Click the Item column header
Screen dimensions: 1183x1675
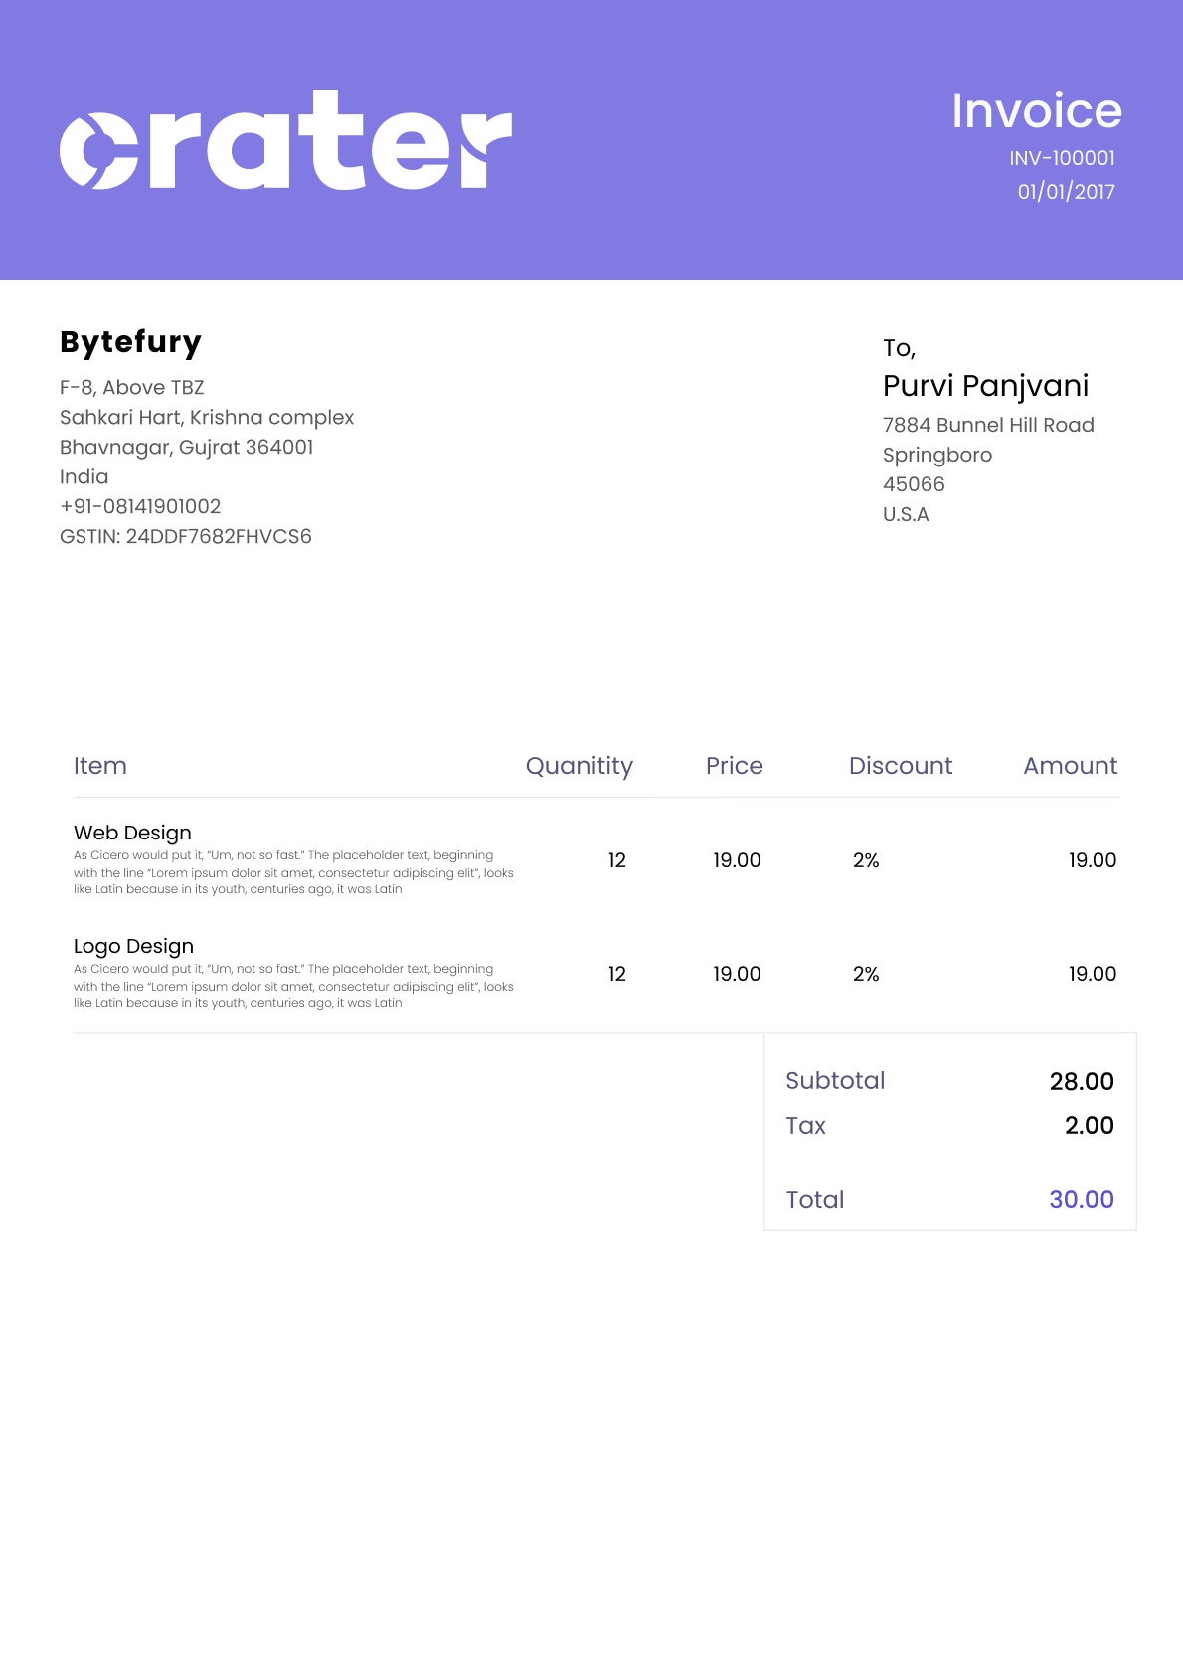pyautogui.click(x=100, y=766)
